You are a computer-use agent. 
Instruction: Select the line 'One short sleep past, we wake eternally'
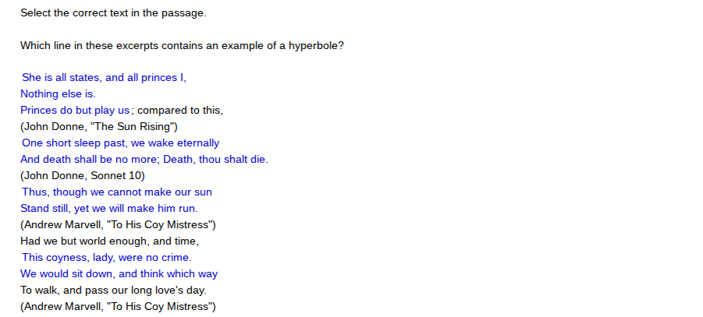121,143
